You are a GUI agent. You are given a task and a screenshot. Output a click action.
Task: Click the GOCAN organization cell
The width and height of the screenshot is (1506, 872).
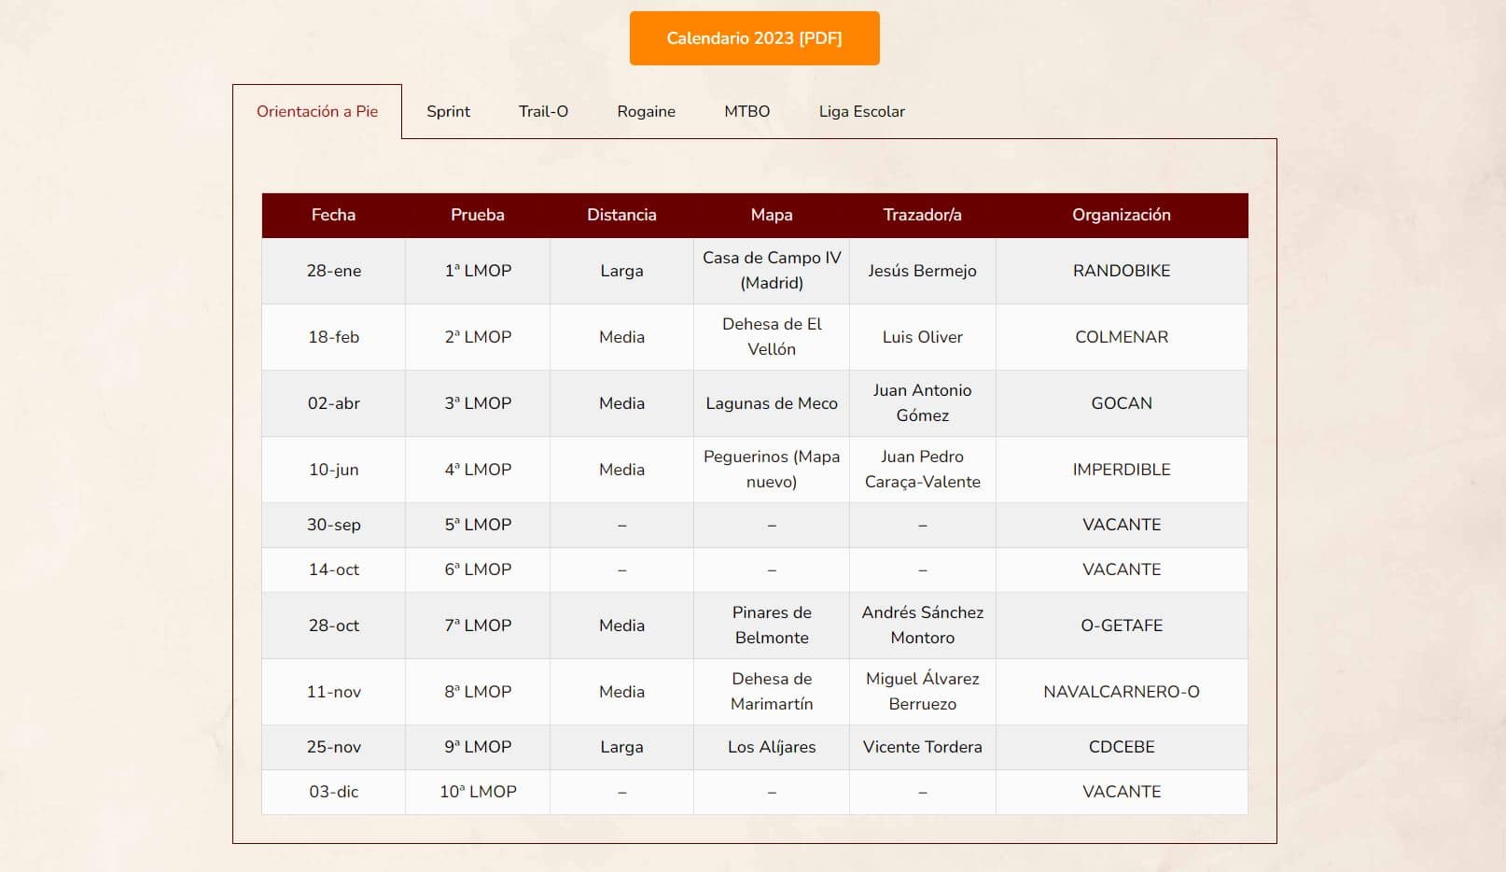(1122, 403)
